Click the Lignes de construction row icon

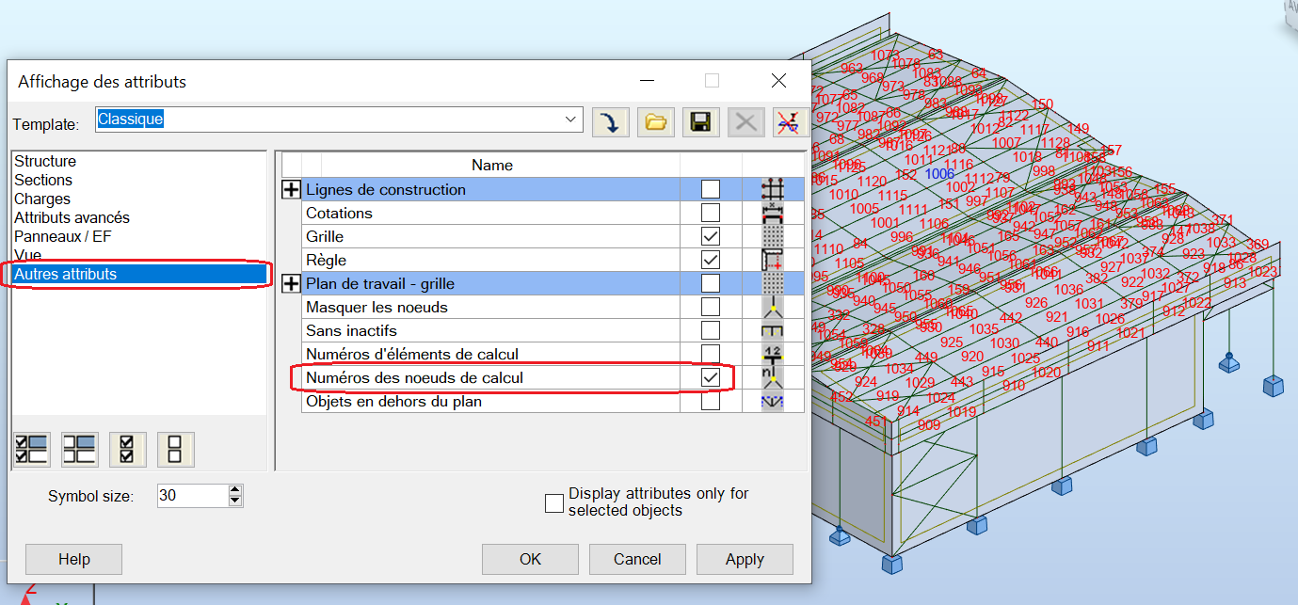[773, 189]
